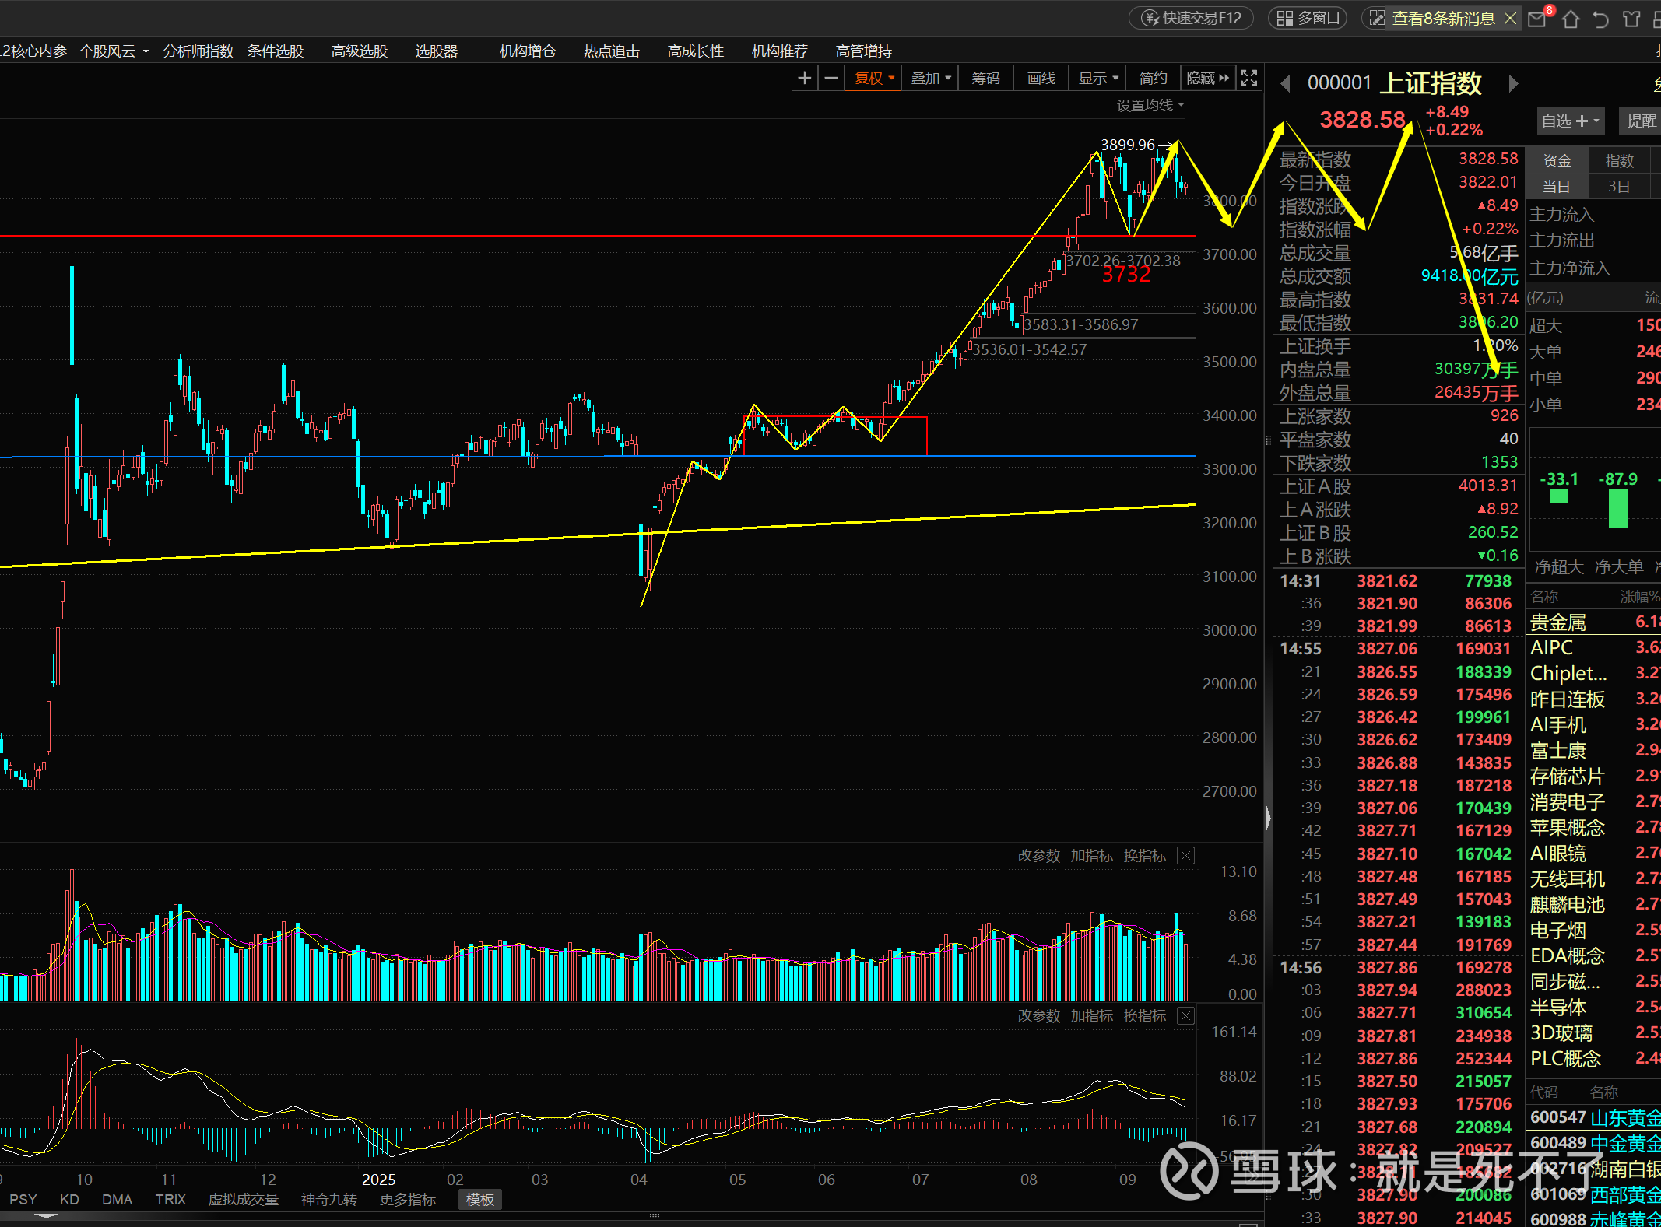Close first indicator panel X box

click(x=1185, y=856)
